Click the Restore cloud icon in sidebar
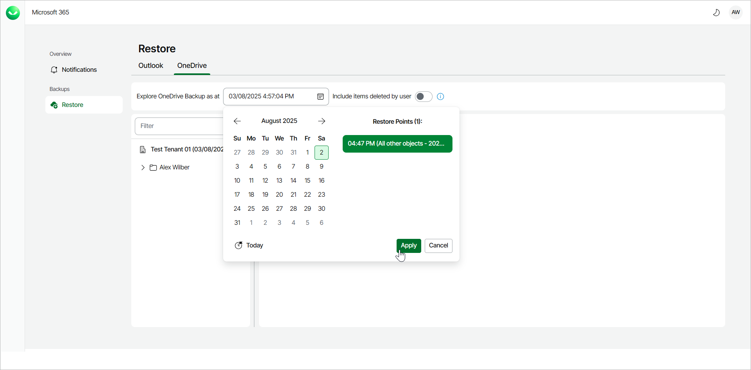 (x=54, y=105)
